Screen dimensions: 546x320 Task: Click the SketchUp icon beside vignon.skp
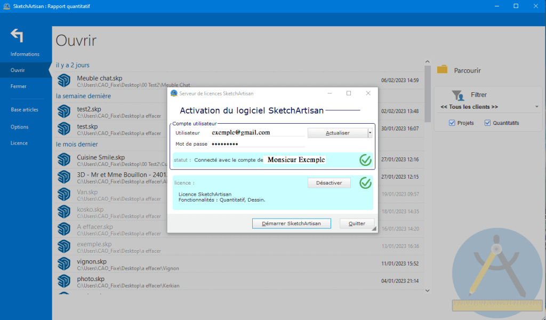pos(64,264)
